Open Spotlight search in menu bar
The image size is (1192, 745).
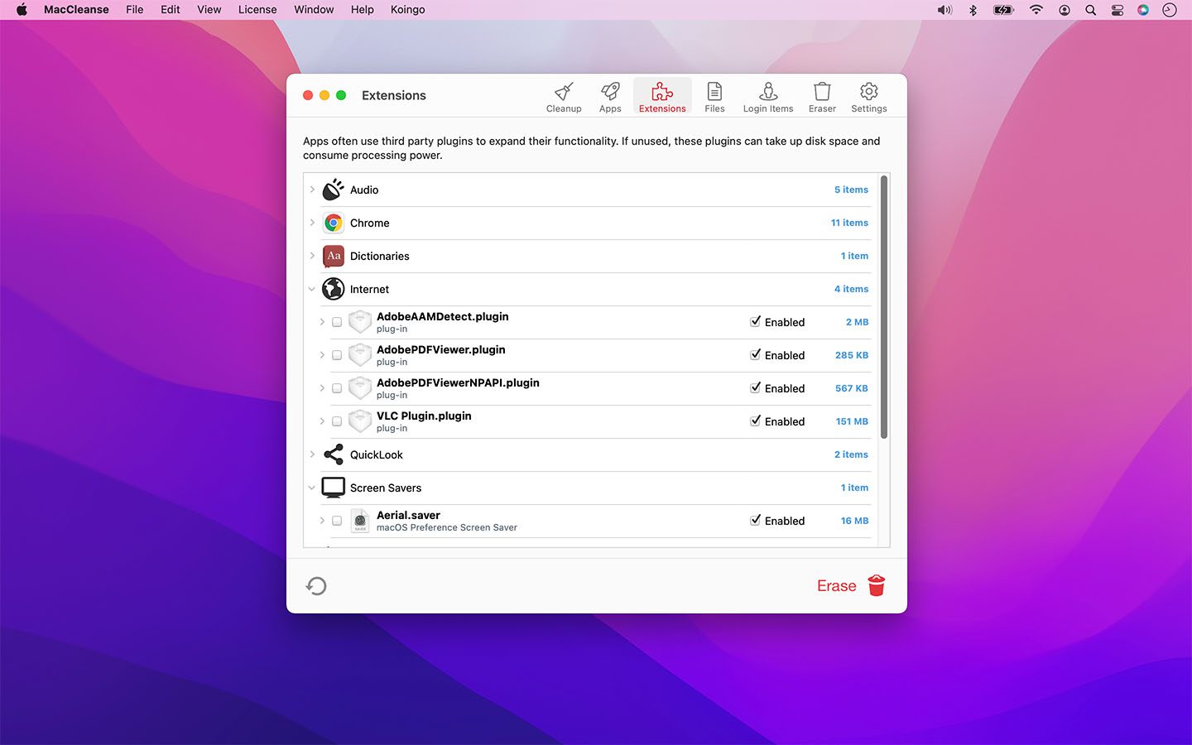(x=1091, y=10)
